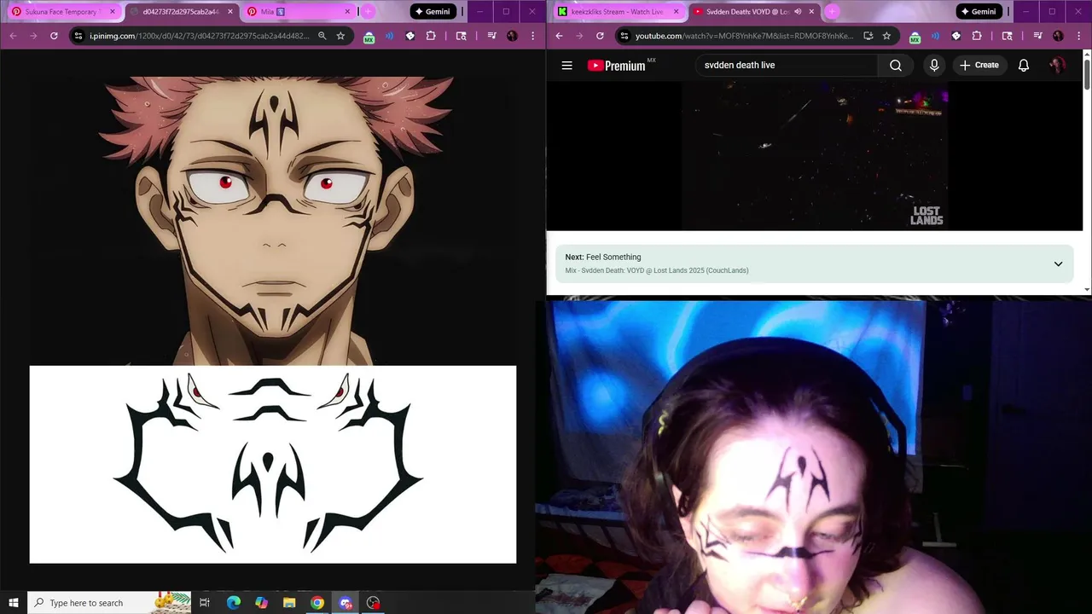
Task: Open Extensions puzzle menu in left browser
Action: (431, 36)
